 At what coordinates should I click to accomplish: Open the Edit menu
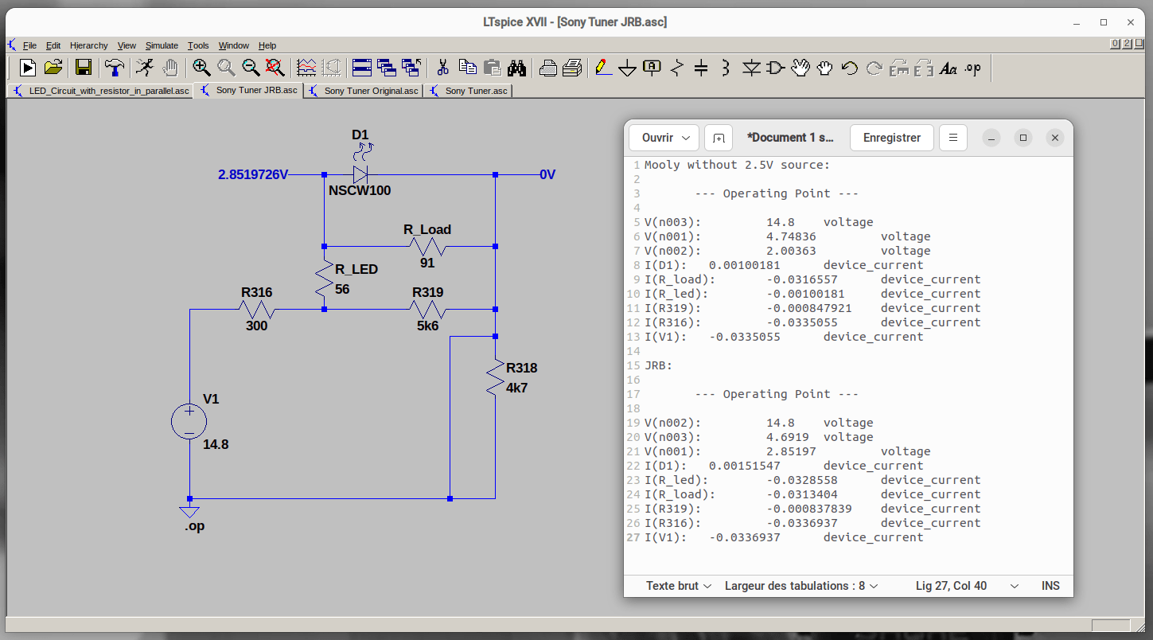53,45
